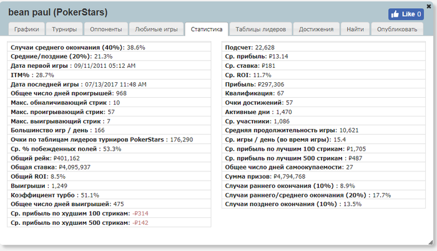Viewport: 437px width, 251px height.
Task: Click Случаи позднего окончания (10%) row
Action: [x=323, y=204]
